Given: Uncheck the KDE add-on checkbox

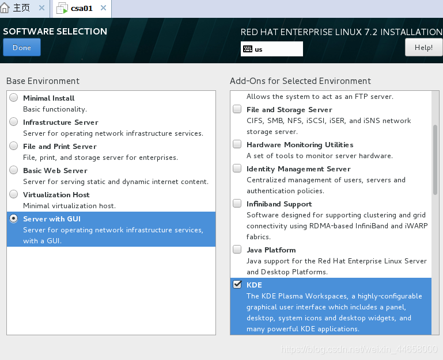Looking at the screenshot, I should tap(237, 285).
